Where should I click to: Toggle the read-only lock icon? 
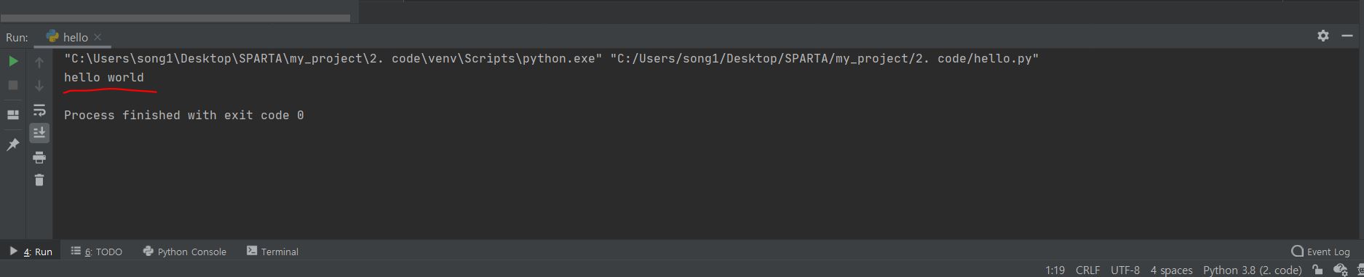[1317, 270]
